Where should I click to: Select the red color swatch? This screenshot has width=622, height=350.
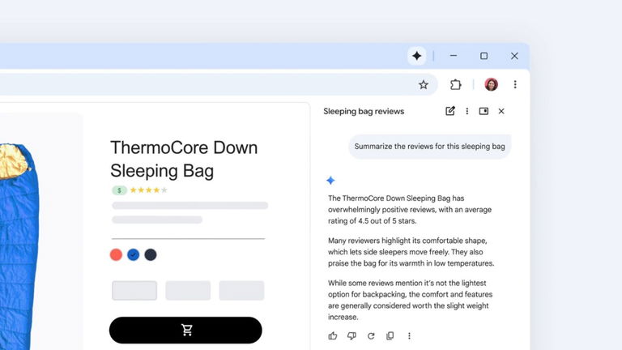tap(116, 254)
